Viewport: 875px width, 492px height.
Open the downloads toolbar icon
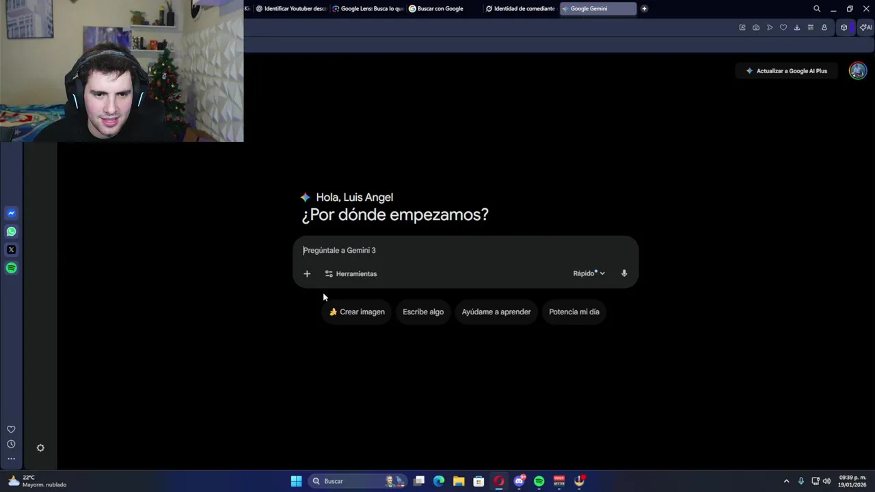tap(797, 27)
